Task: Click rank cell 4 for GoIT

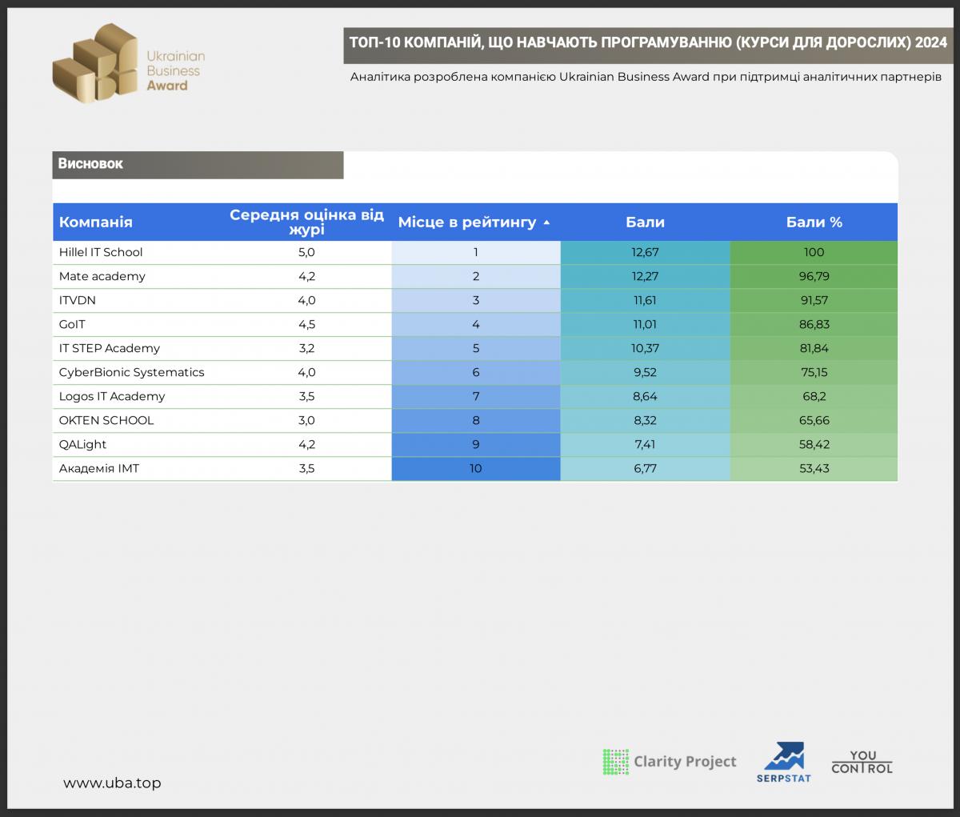Action: coord(476,324)
